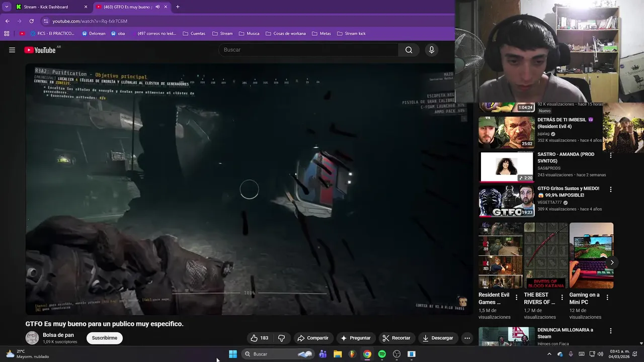Open the browser apps grid icon
The image size is (644, 362).
pyautogui.click(x=7, y=34)
